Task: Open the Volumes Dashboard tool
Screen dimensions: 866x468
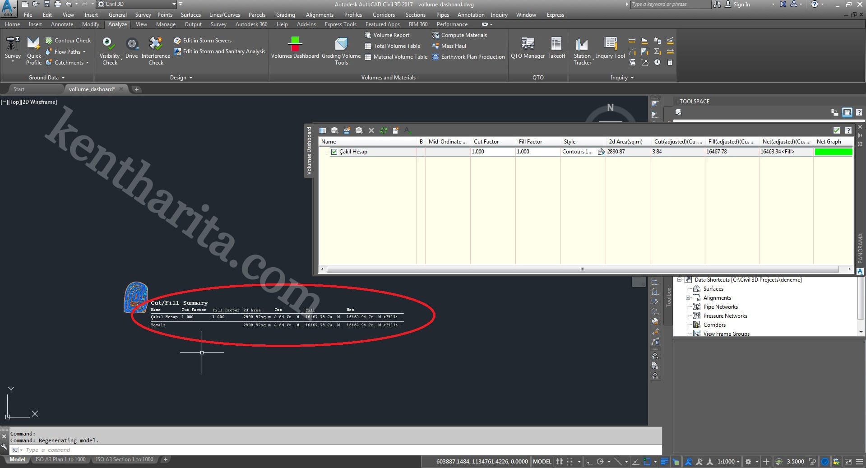Action: click(x=295, y=47)
